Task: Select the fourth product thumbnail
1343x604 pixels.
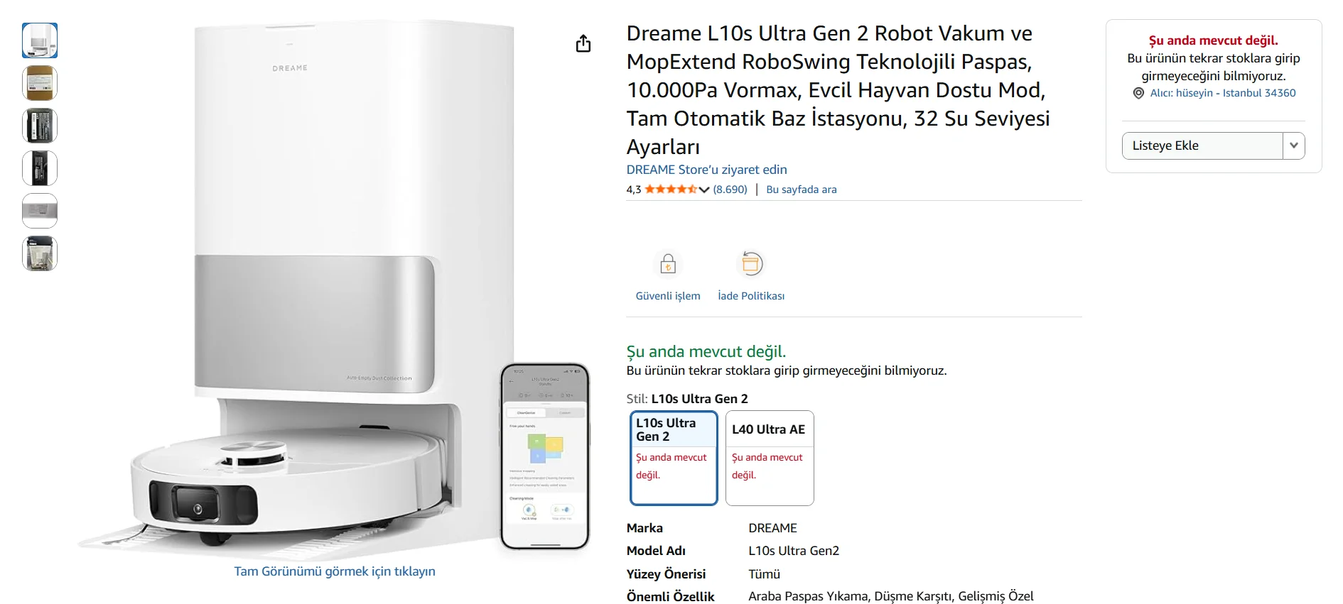Action: 40,168
